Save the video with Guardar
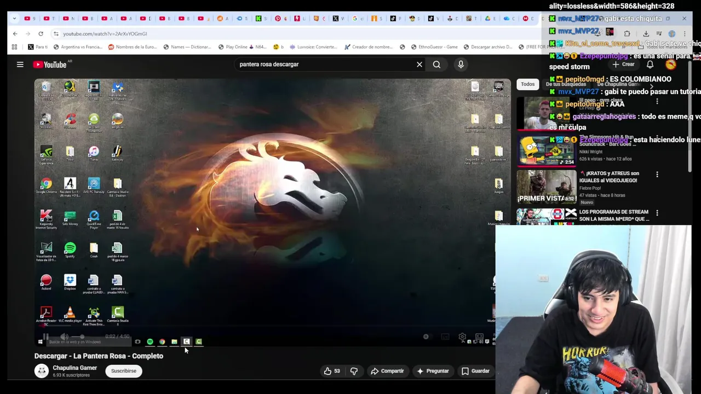The width and height of the screenshot is (701, 394). (x=475, y=371)
